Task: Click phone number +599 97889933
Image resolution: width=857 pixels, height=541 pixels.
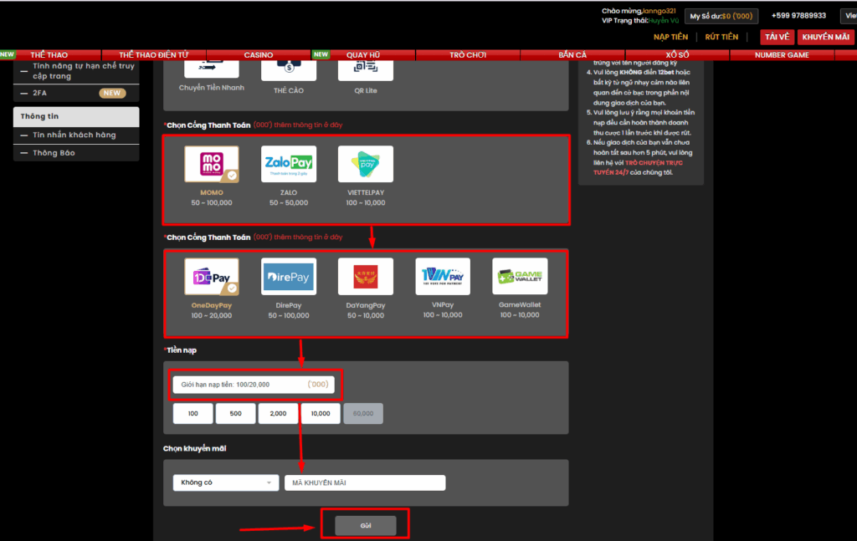Action: (798, 15)
